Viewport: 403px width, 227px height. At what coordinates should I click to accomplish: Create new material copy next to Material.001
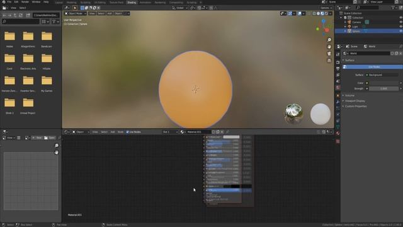tap(218, 132)
